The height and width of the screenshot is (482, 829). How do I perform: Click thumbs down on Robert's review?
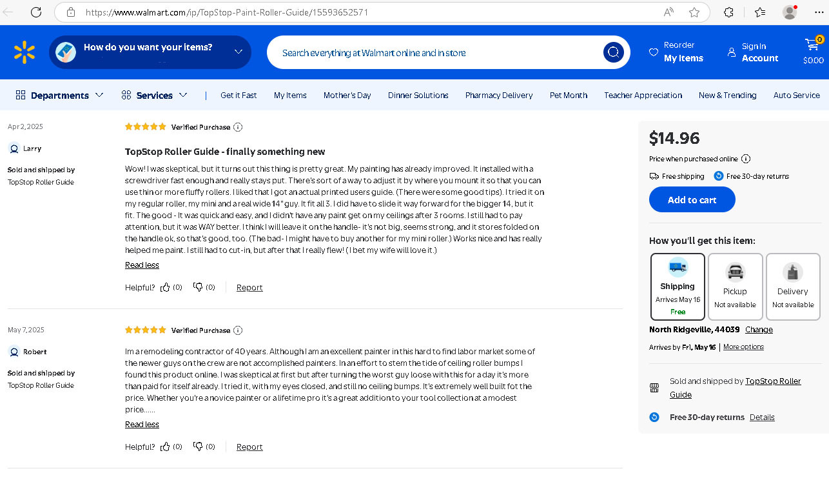click(x=199, y=447)
